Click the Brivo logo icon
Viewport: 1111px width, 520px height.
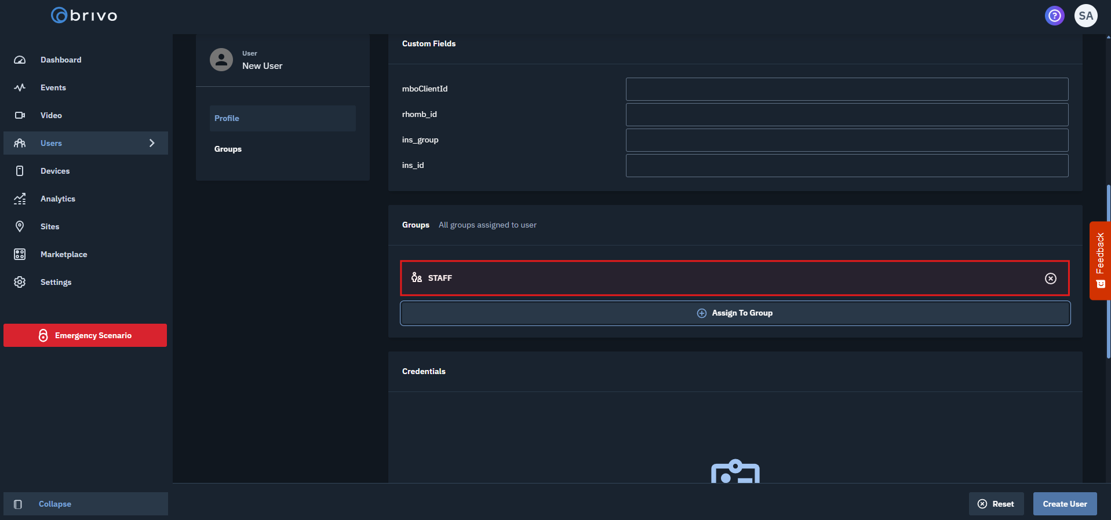pos(59,16)
